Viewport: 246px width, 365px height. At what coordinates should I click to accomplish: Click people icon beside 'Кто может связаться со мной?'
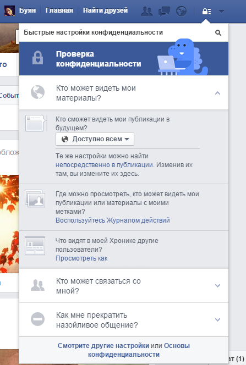tap(38, 285)
